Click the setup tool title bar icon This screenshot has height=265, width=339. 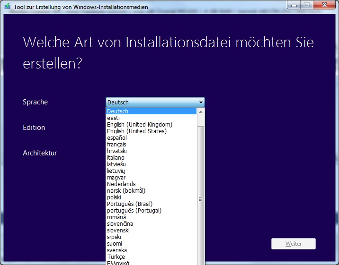tap(8, 7)
